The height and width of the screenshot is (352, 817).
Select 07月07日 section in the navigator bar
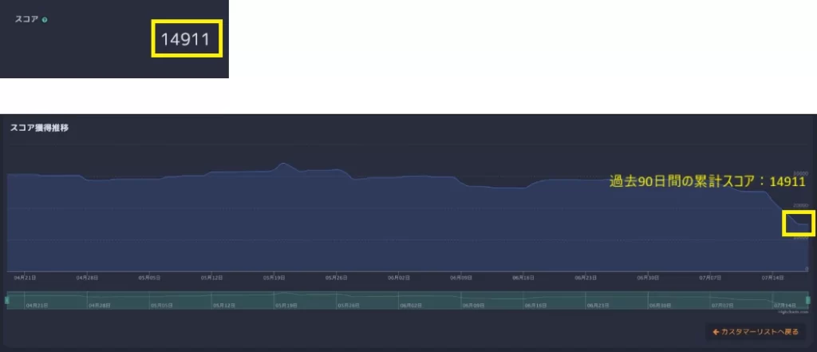722,305
